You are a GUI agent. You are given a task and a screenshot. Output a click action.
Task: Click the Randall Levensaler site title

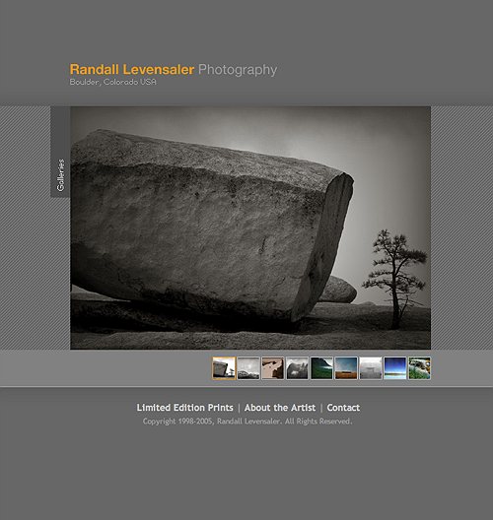pyautogui.click(x=132, y=70)
